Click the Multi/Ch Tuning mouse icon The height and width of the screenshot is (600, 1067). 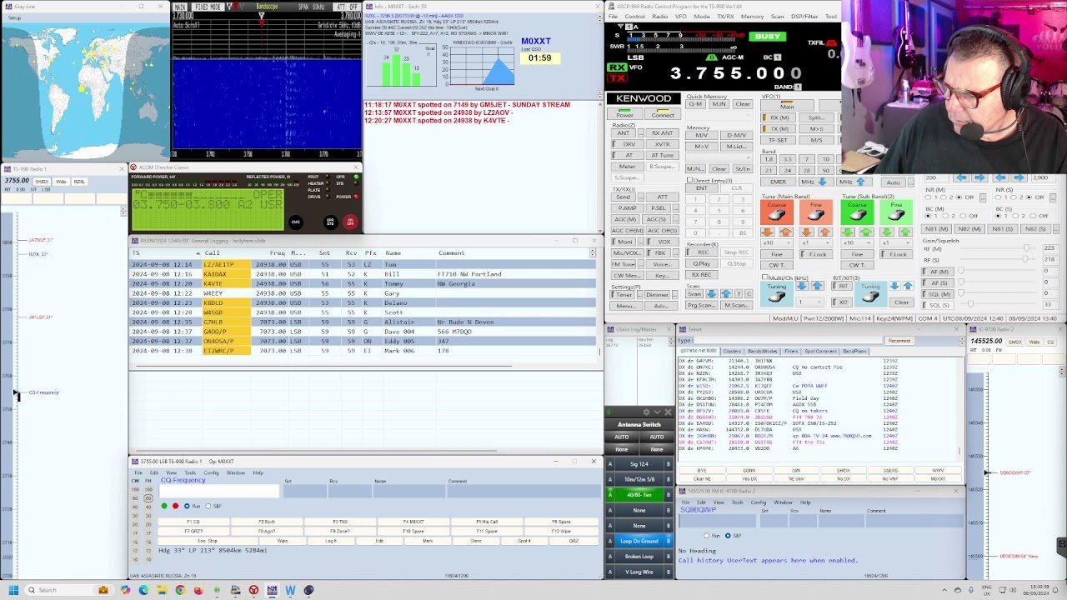pyautogui.click(x=776, y=292)
